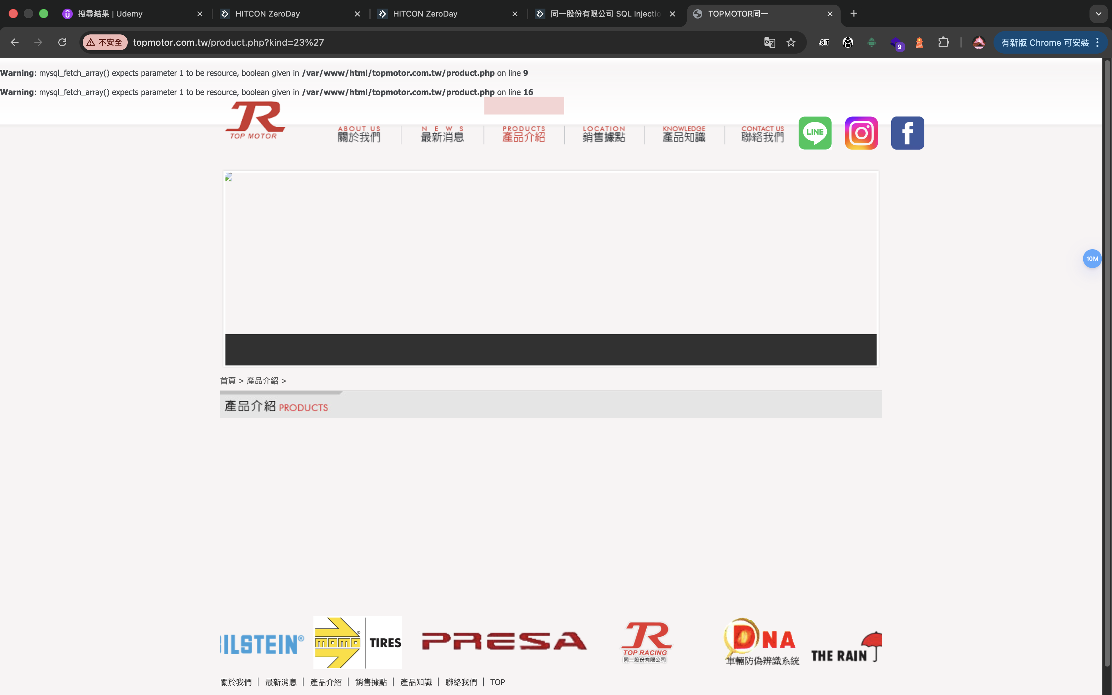Screen dimensions: 1112x695
Task: Click the 首頁 breadcrumb link
Action: click(x=228, y=381)
